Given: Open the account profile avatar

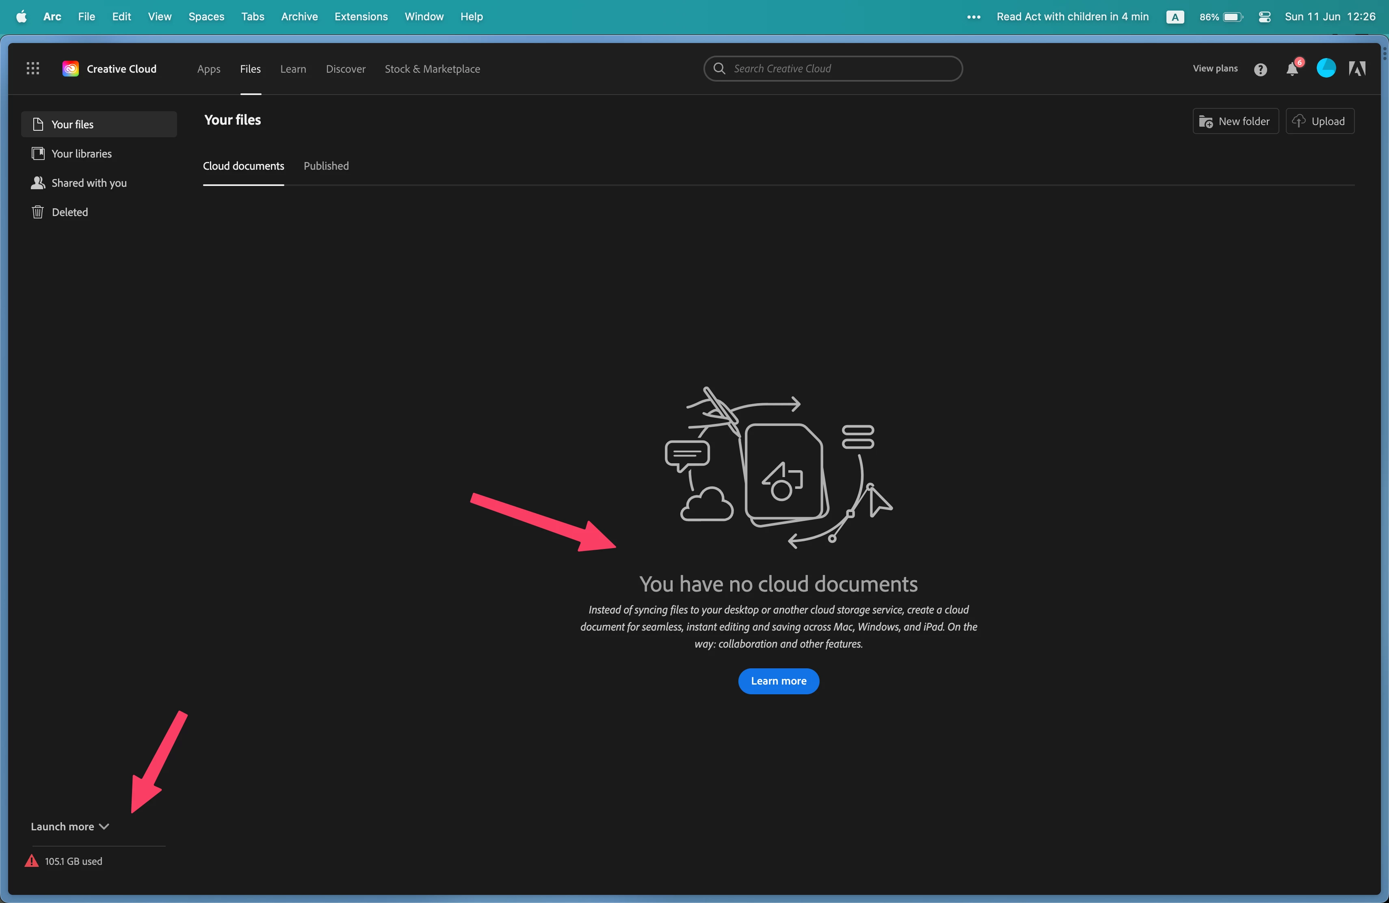Looking at the screenshot, I should tap(1326, 68).
